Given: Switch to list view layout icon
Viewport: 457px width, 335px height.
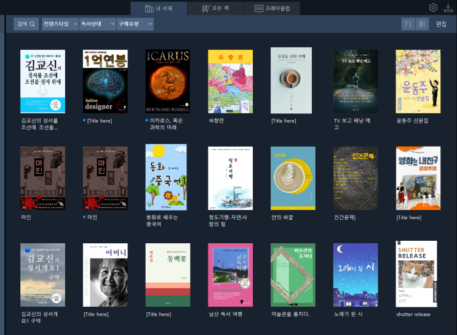Looking at the screenshot, I should (422, 24).
